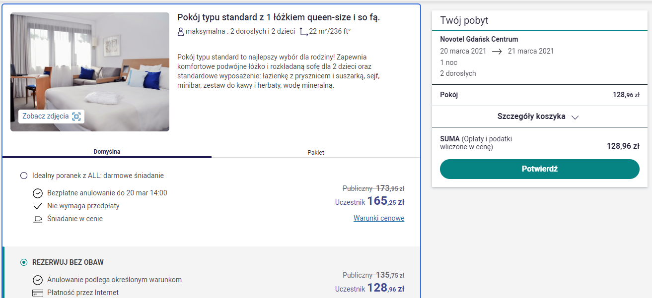Viewport: 652px width, 298px height.
Task: Click the coffee cup breakfast icon
Action: (x=38, y=219)
